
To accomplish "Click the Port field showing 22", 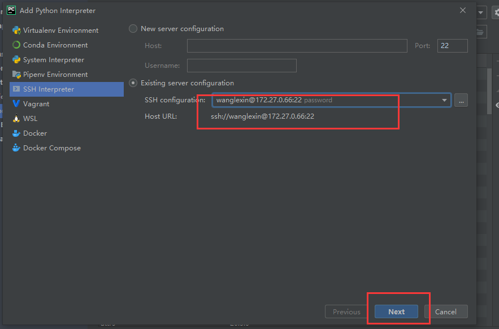I will 452,46.
